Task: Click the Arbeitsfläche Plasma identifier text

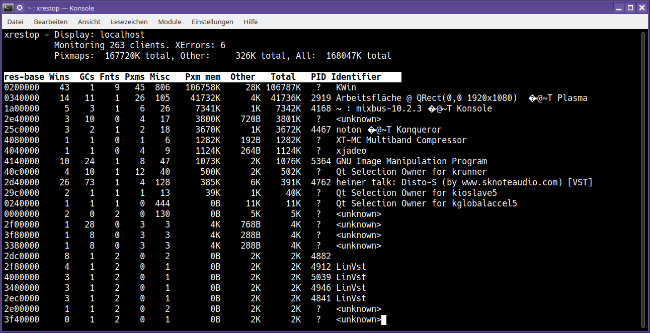Action: point(462,98)
